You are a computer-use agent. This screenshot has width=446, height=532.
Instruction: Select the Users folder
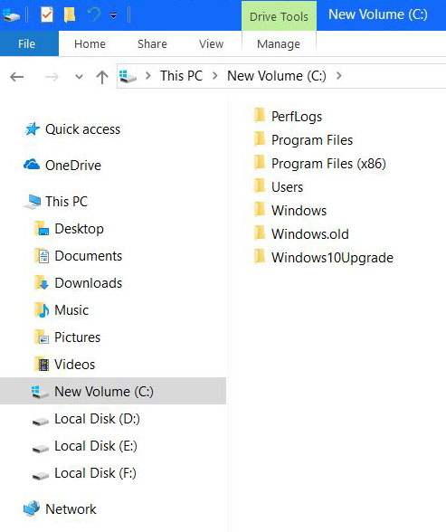[x=287, y=187]
